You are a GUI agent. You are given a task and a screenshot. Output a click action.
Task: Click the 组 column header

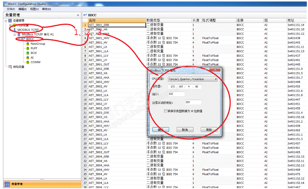pyautogui.click(x=275, y=20)
